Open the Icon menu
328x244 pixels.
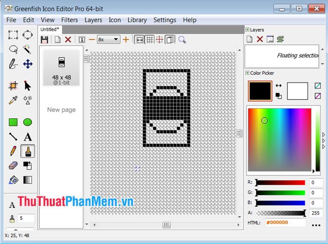115,20
